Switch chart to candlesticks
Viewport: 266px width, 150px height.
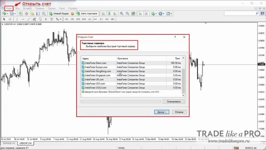click(109, 14)
